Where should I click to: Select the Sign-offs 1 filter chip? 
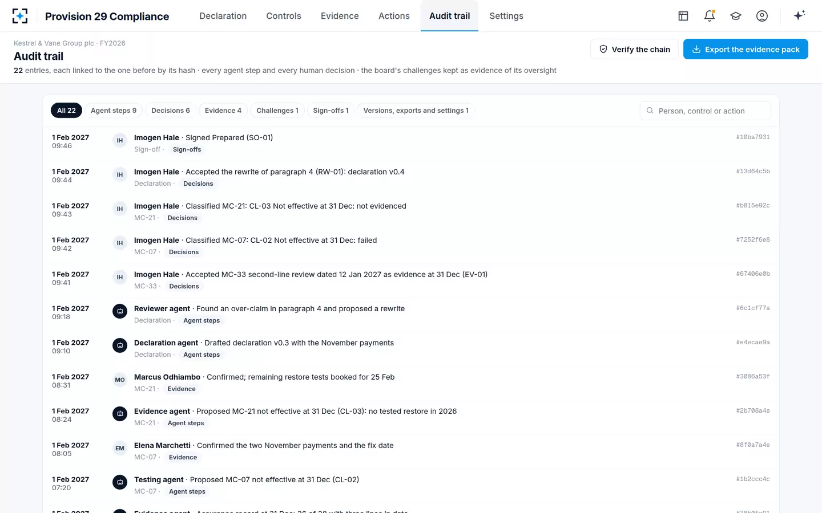point(331,111)
